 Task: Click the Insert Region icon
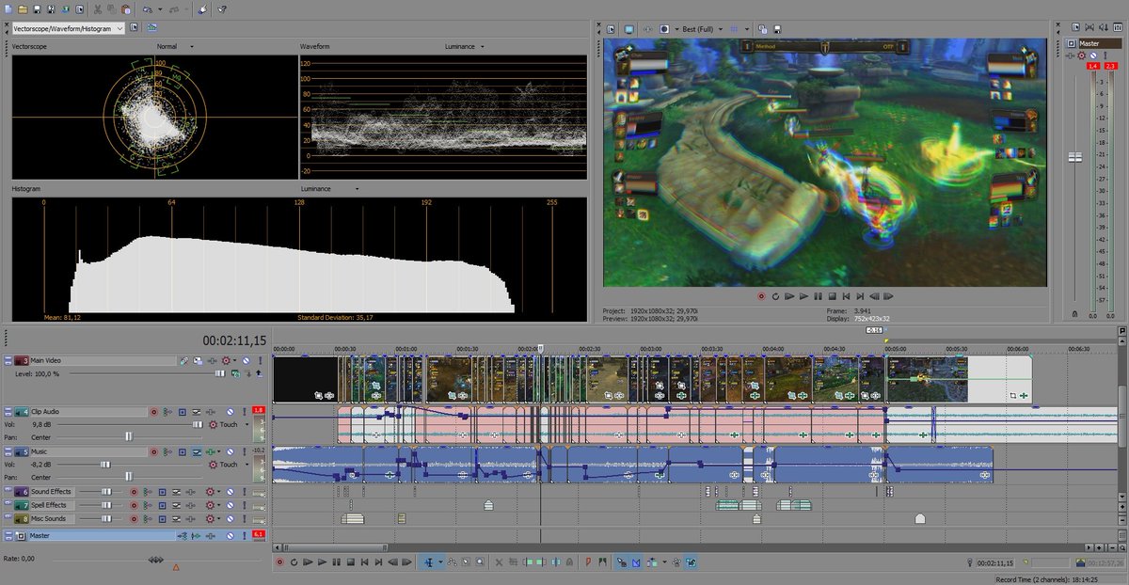pyautogui.click(x=603, y=562)
